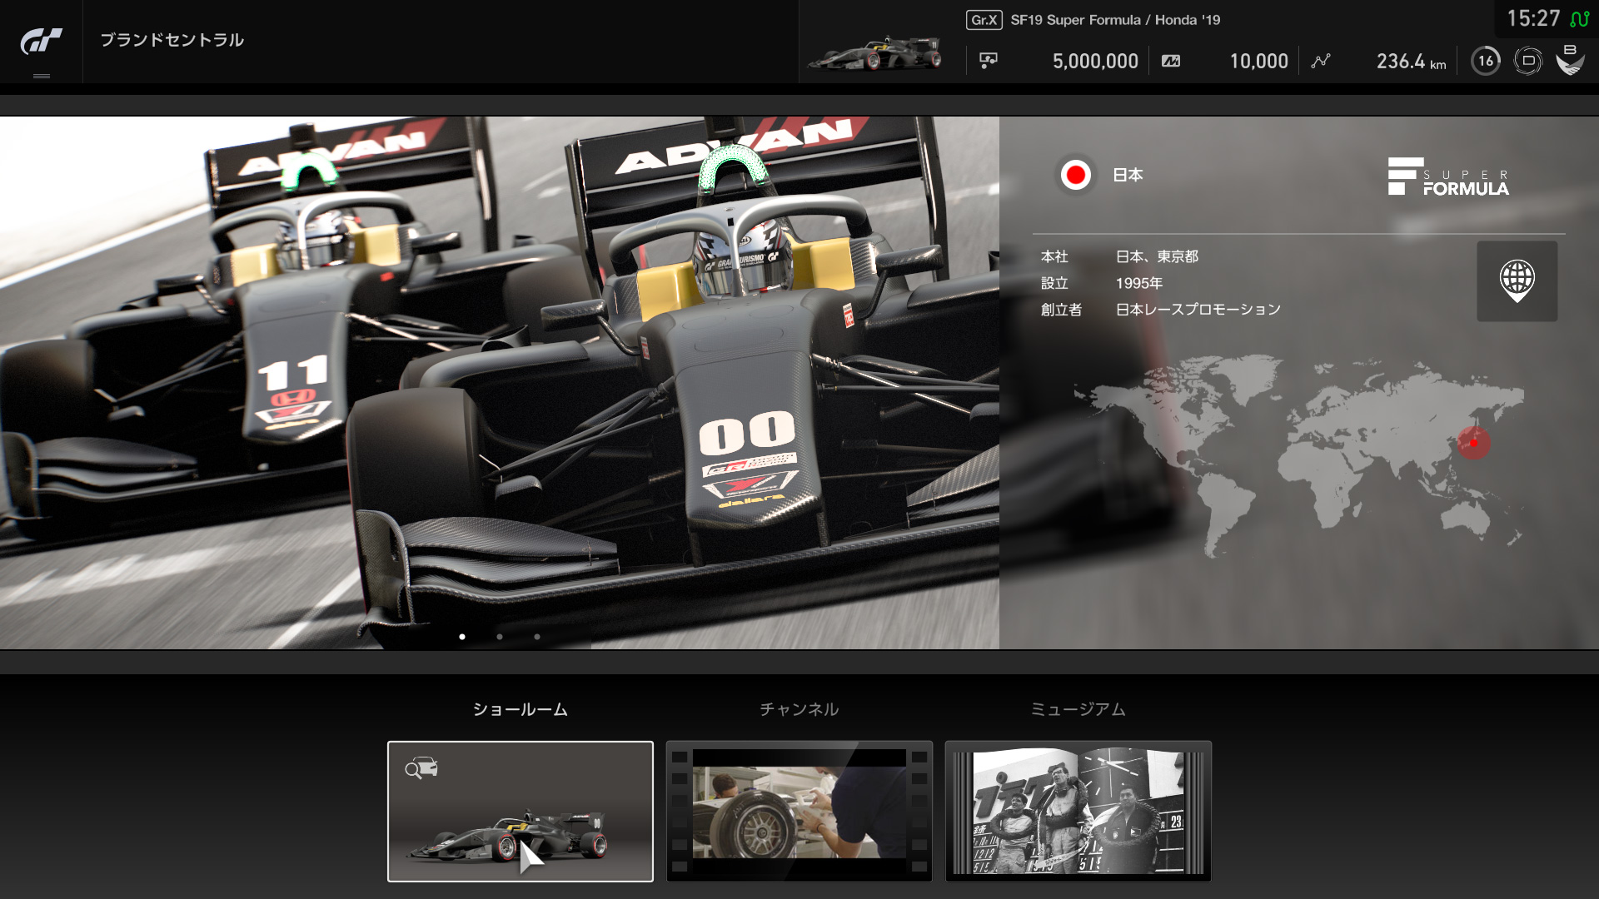Open the ショールーム showroom tile
The image size is (1599, 899).
(521, 812)
